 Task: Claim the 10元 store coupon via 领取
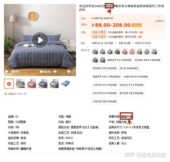140,37
